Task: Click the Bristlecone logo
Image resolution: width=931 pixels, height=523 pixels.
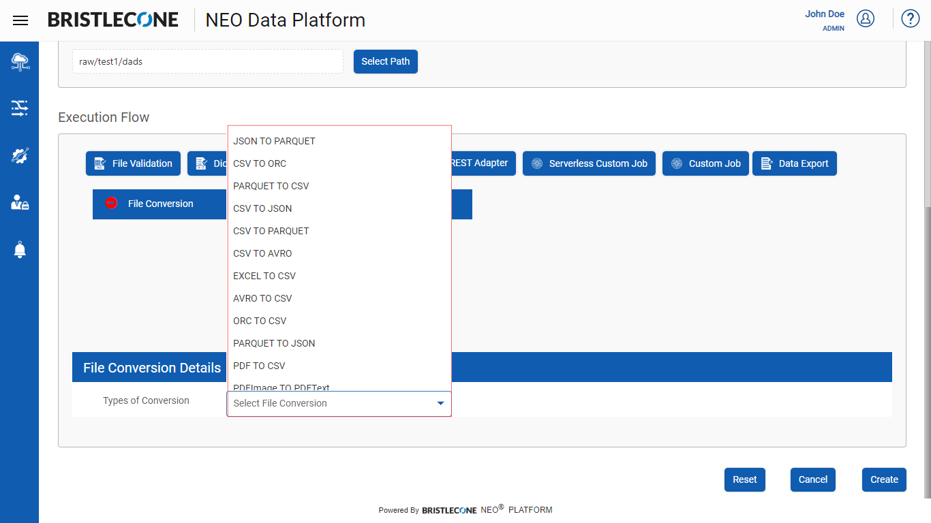Action: pos(113,20)
